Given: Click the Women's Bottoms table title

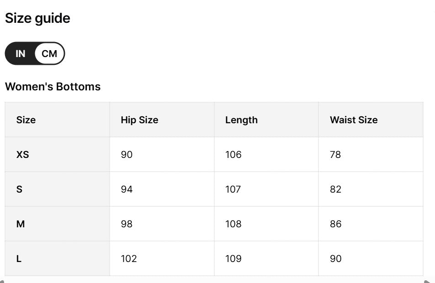Looking at the screenshot, I should [53, 86].
